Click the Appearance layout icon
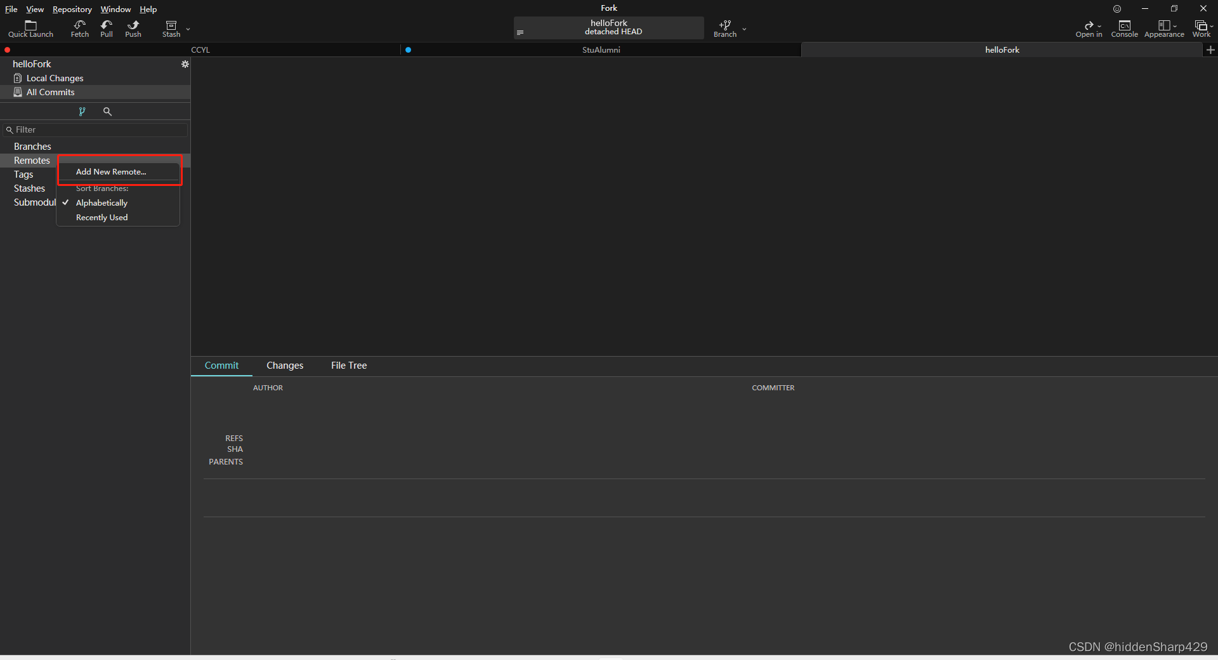The height and width of the screenshot is (660, 1218). pos(1164,25)
